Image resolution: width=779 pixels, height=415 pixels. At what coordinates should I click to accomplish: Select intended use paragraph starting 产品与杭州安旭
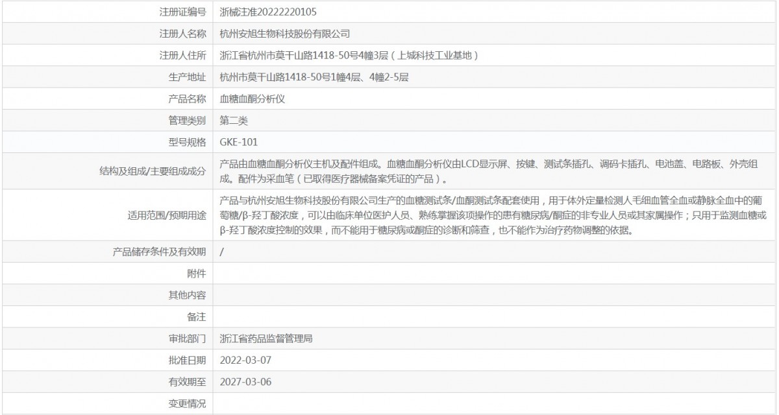click(493, 215)
